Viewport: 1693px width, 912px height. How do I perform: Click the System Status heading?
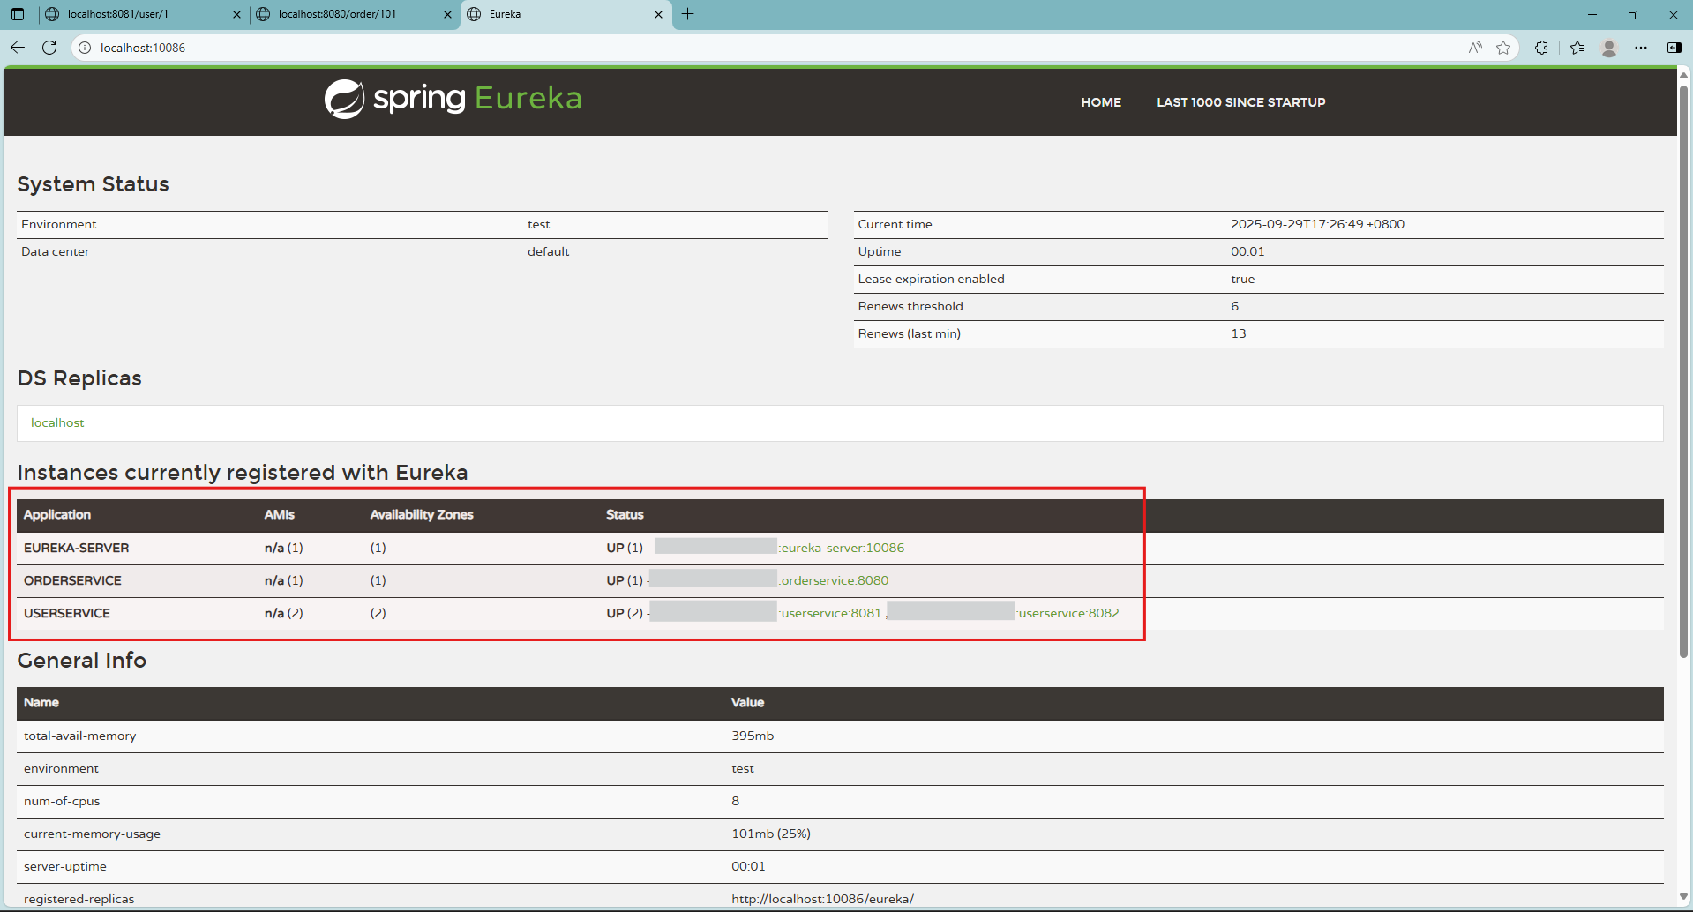click(93, 184)
